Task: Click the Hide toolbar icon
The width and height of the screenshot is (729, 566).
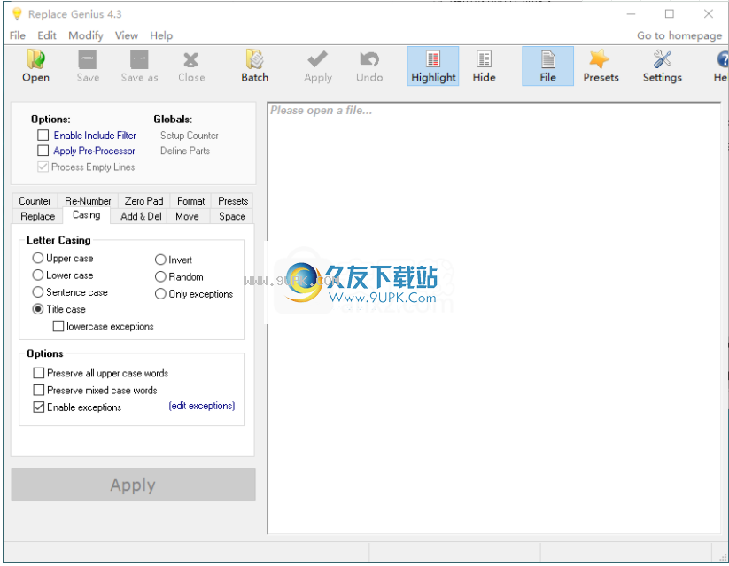Action: click(484, 66)
